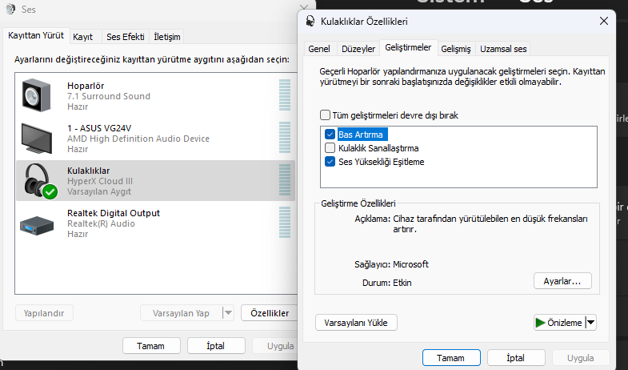628x370 pixels.
Task: Expand the Varsayılan Yap dropdown arrow
Action: pyautogui.click(x=227, y=313)
